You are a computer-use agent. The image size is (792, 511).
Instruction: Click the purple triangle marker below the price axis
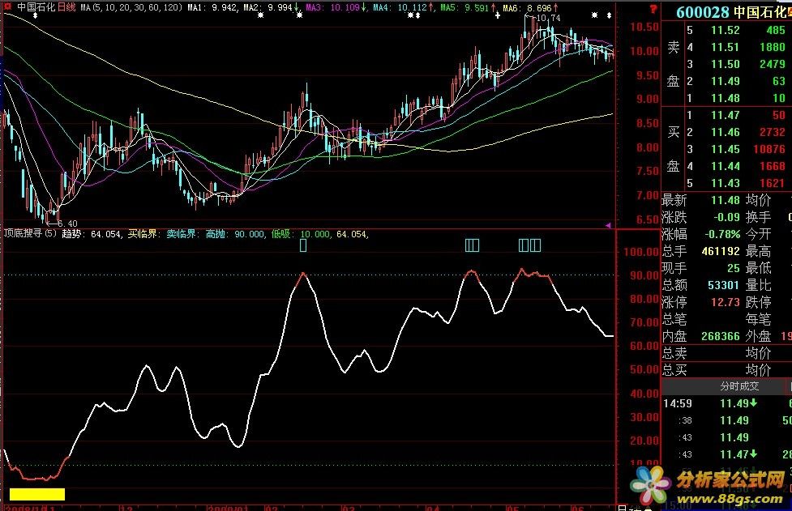pos(608,225)
